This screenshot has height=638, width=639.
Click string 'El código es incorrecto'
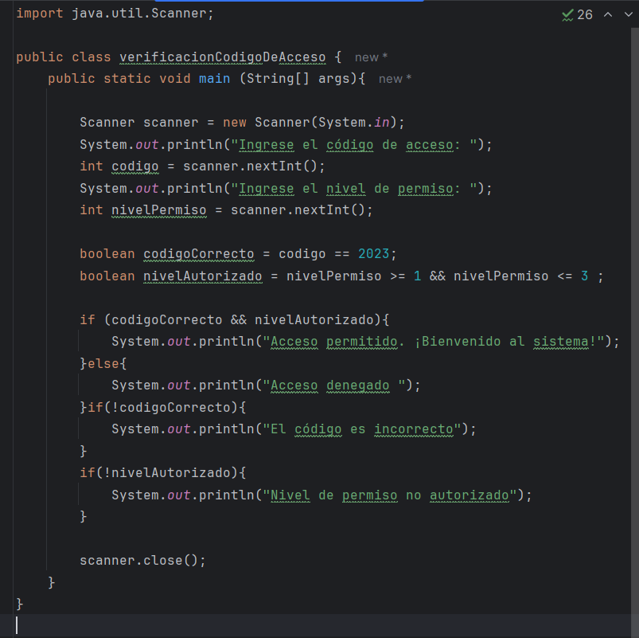(x=362, y=429)
